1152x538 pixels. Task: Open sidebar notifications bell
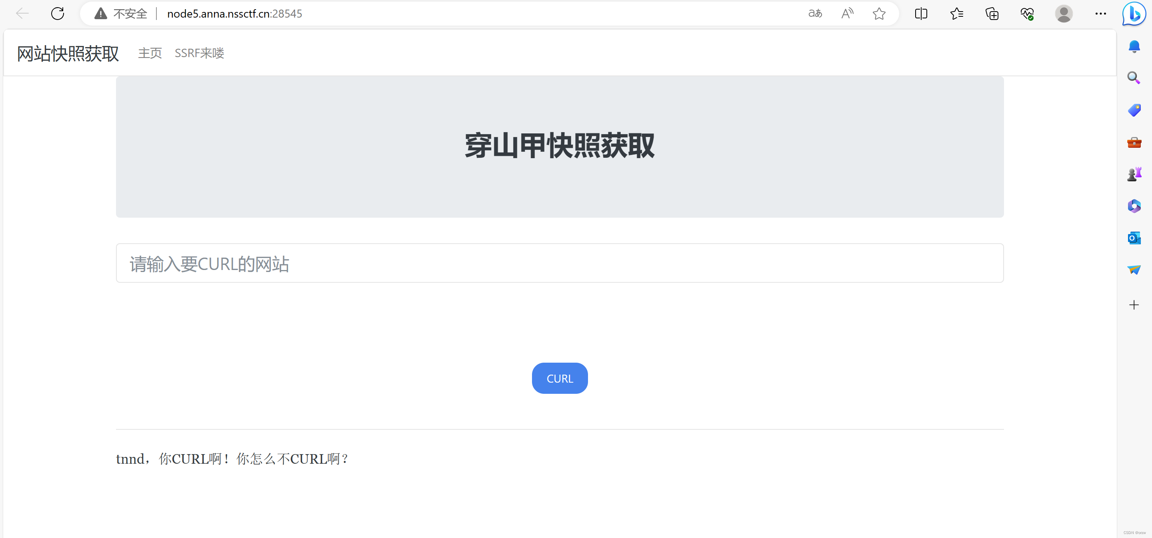coord(1134,46)
